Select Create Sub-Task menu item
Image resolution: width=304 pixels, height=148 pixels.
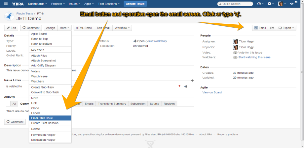(x=50, y=87)
